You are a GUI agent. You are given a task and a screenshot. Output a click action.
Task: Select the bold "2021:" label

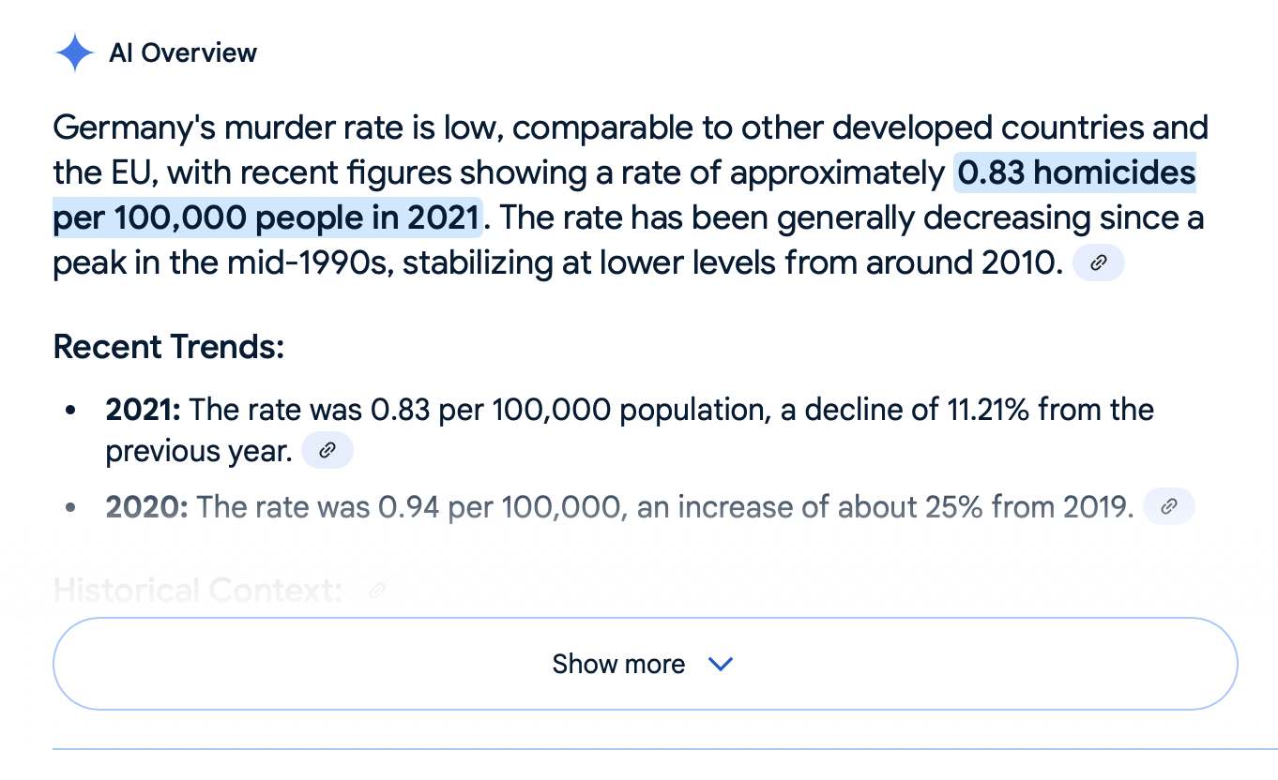(x=146, y=410)
